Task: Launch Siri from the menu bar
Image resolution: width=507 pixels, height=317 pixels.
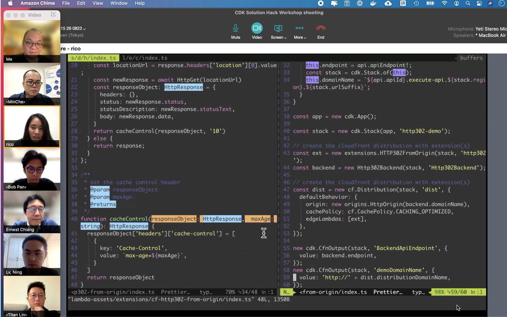Action: (490, 3)
